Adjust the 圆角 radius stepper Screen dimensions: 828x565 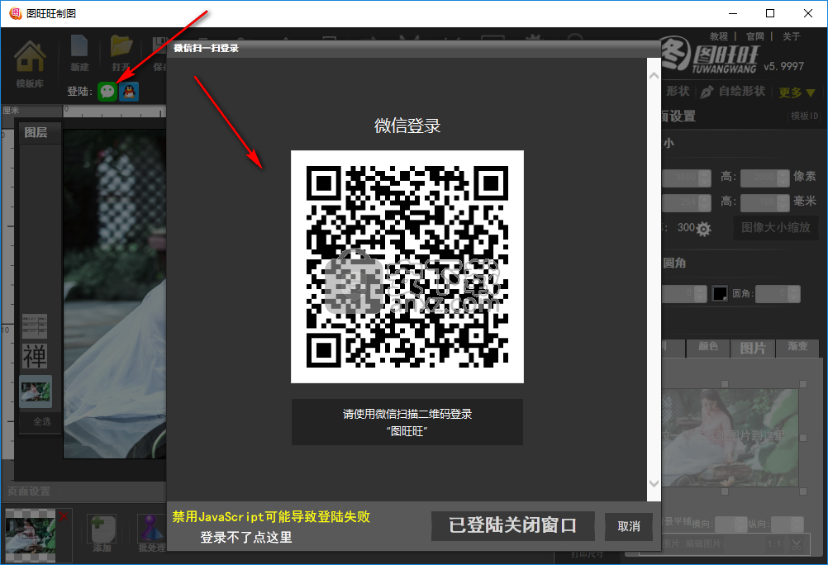pos(794,293)
